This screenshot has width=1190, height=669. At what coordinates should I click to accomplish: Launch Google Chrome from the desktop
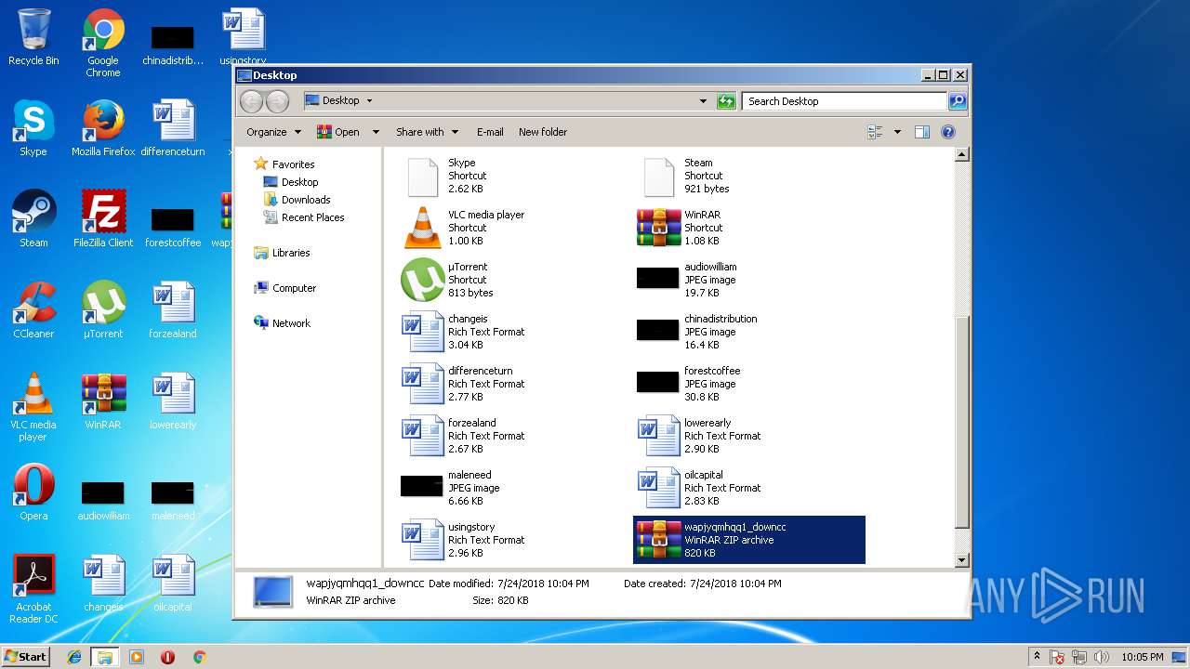pyautogui.click(x=103, y=43)
